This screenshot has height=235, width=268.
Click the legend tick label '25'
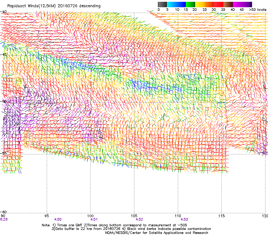coord(204,10)
